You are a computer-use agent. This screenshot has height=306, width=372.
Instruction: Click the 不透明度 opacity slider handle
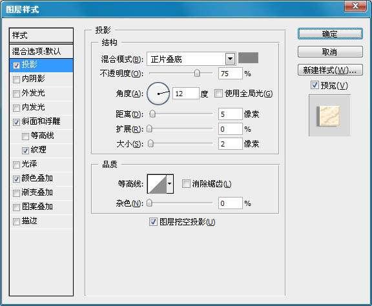point(197,73)
